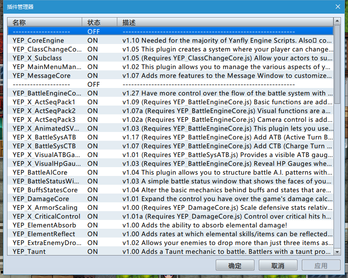Image resolution: width=348 pixels, height=278 pixels.
Task: Select the YEP_Taunt plugin row
Action: pos(170,251)
